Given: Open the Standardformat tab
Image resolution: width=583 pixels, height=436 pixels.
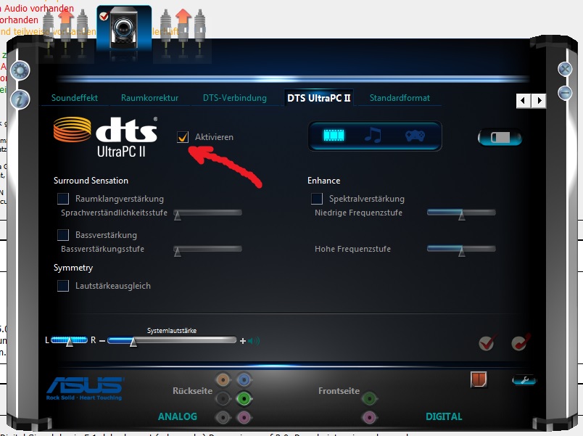Looking at the screenshot, I should (x=400, y=98).
